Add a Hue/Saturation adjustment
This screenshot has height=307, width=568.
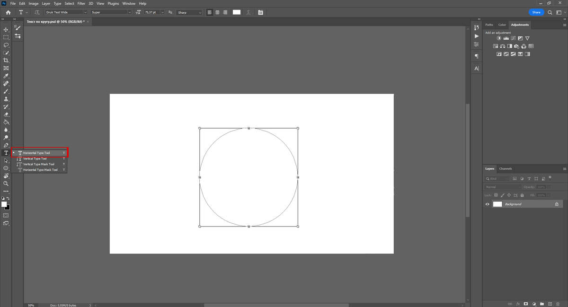(496, 46)
